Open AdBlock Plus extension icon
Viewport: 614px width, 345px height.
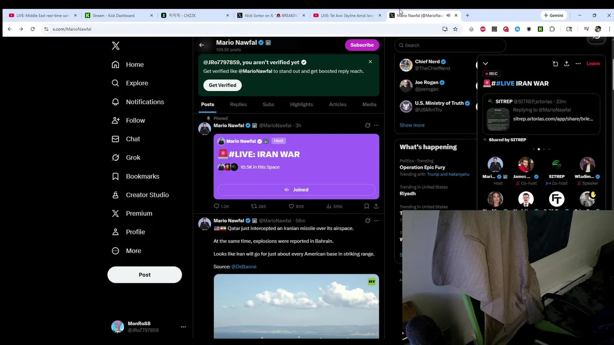pyautogui.click(x=483, y=29)
